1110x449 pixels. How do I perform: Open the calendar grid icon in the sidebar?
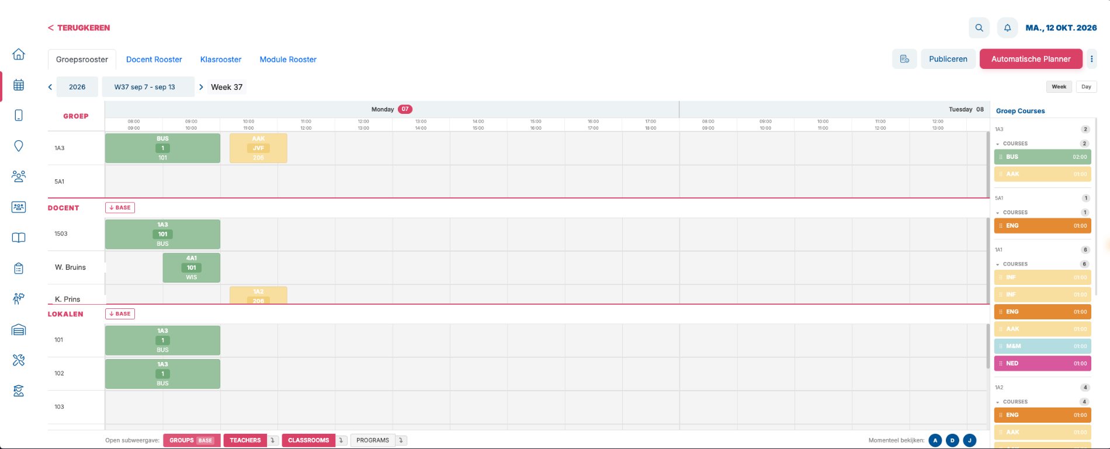[19, 85]
